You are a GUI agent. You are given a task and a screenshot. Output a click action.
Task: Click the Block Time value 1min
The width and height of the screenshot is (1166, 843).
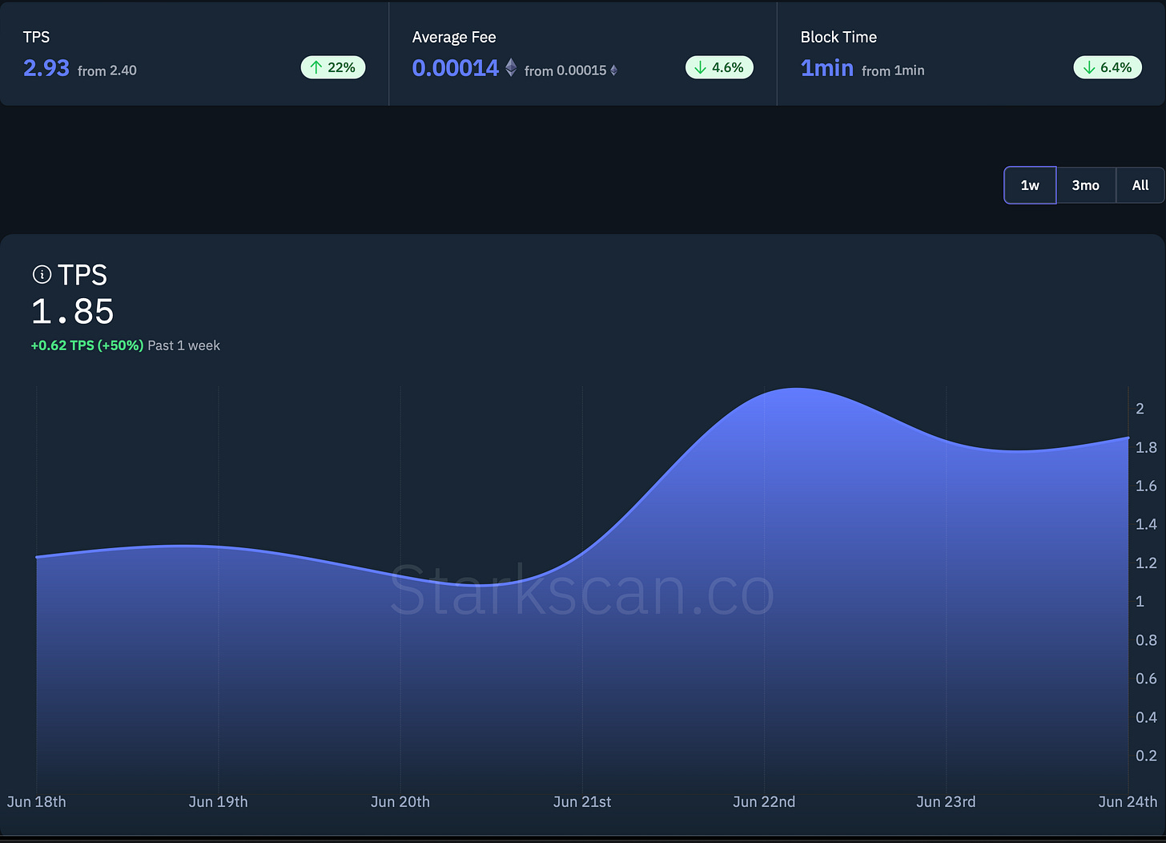[x=827, y=68]
